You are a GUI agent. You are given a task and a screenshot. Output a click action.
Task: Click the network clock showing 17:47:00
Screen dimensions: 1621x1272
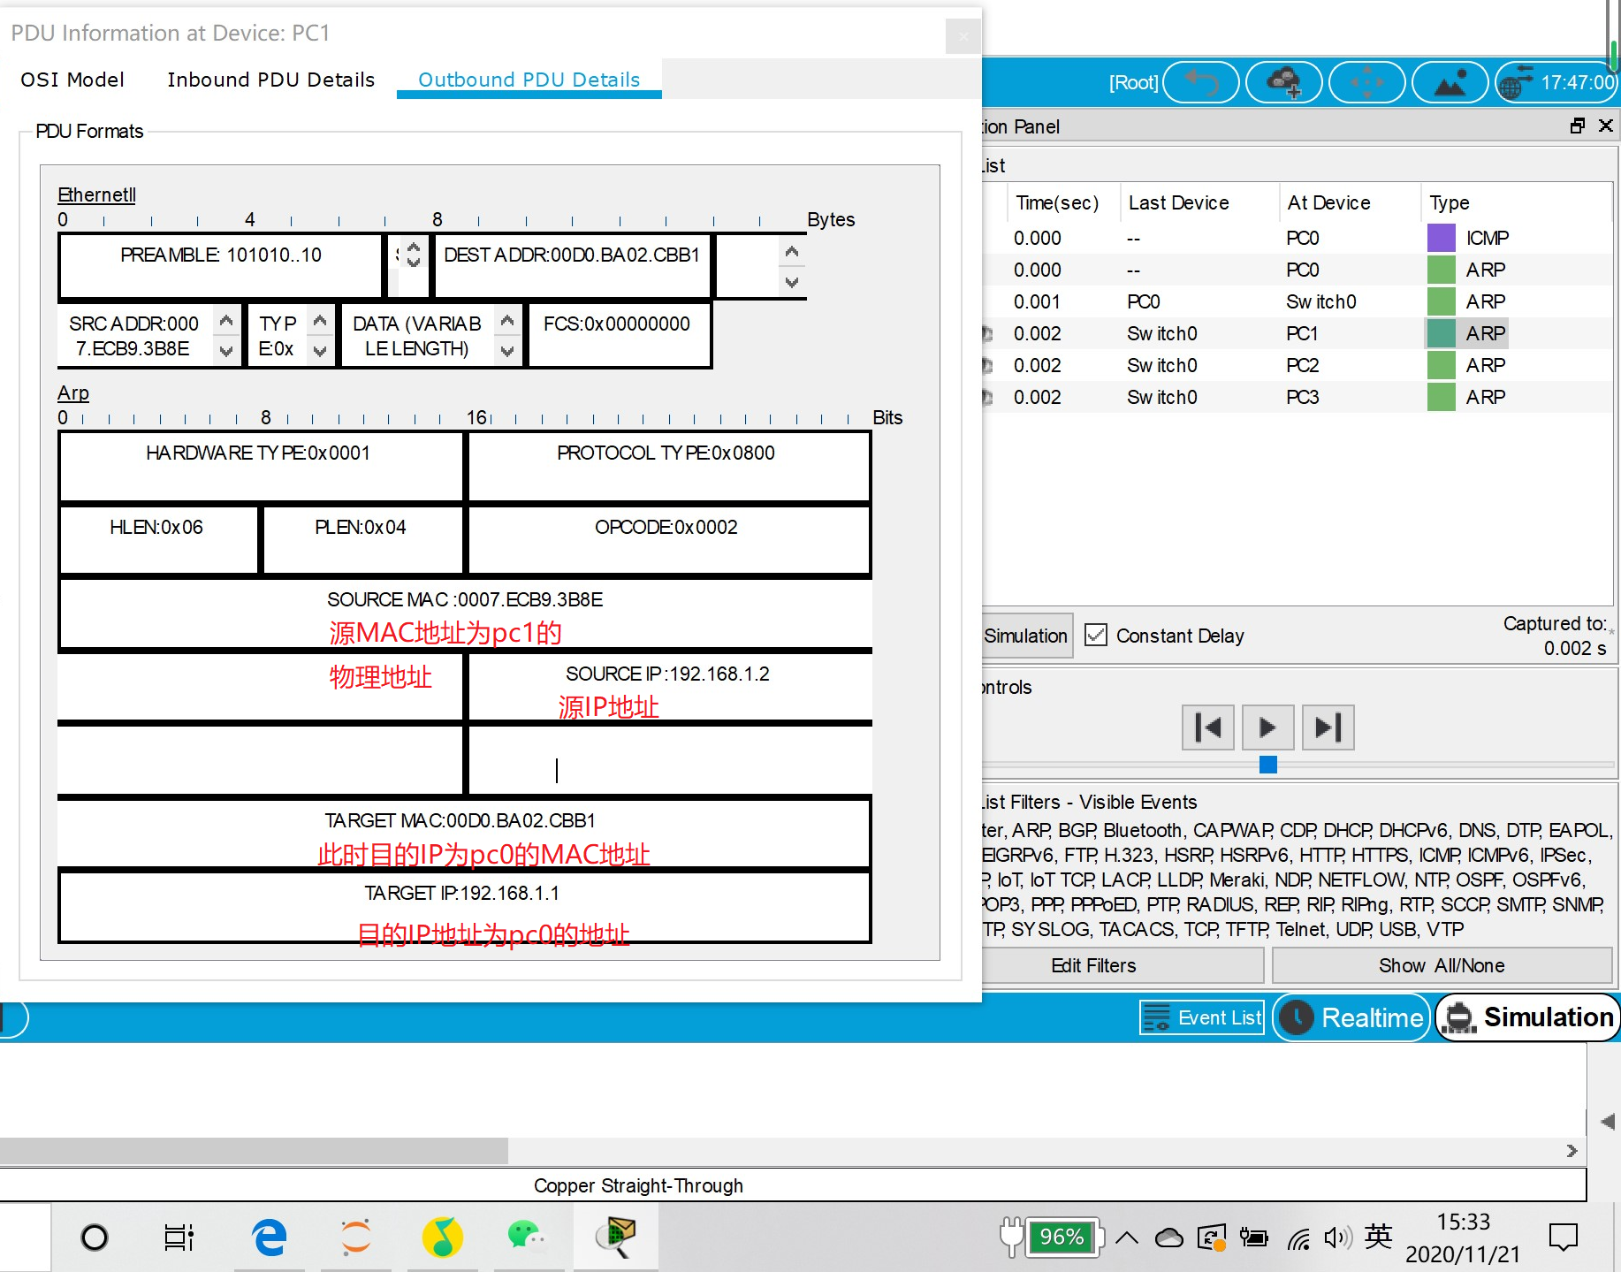tap(1557, 81)
